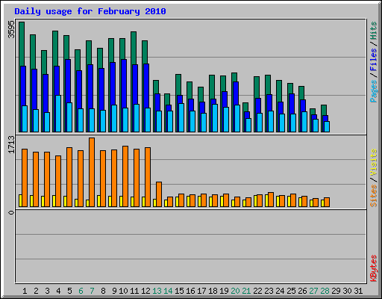Click weekend day 13 axis label

coord(157,291)
